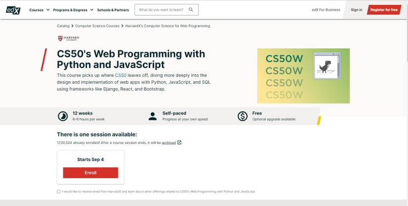Screen dimensions: 408x206
Task: Open edX For Business link
Action: 326,10
